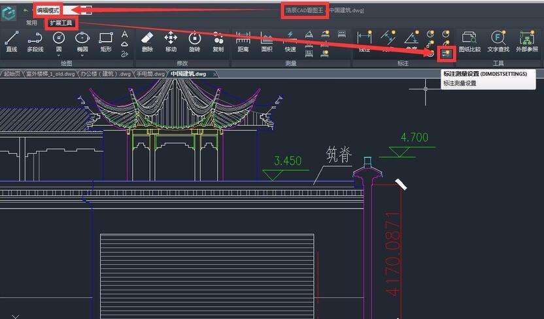Open 标注测量设置 dimension settings icon

(x=446, y=53)
